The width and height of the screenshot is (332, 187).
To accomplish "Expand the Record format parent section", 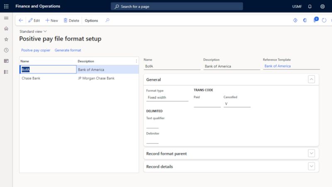I will pos(311,153).
